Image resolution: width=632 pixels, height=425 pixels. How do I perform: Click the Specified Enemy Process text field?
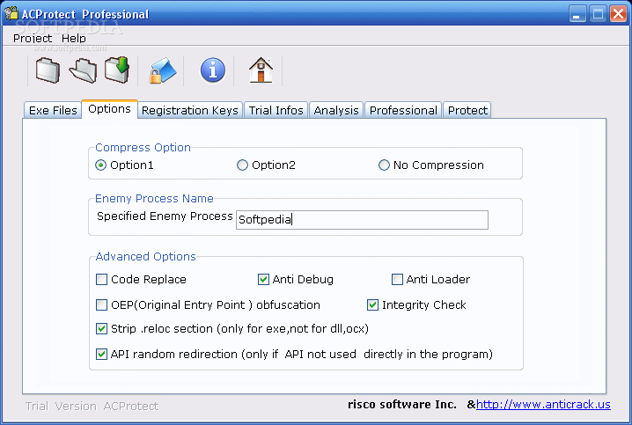362,220
